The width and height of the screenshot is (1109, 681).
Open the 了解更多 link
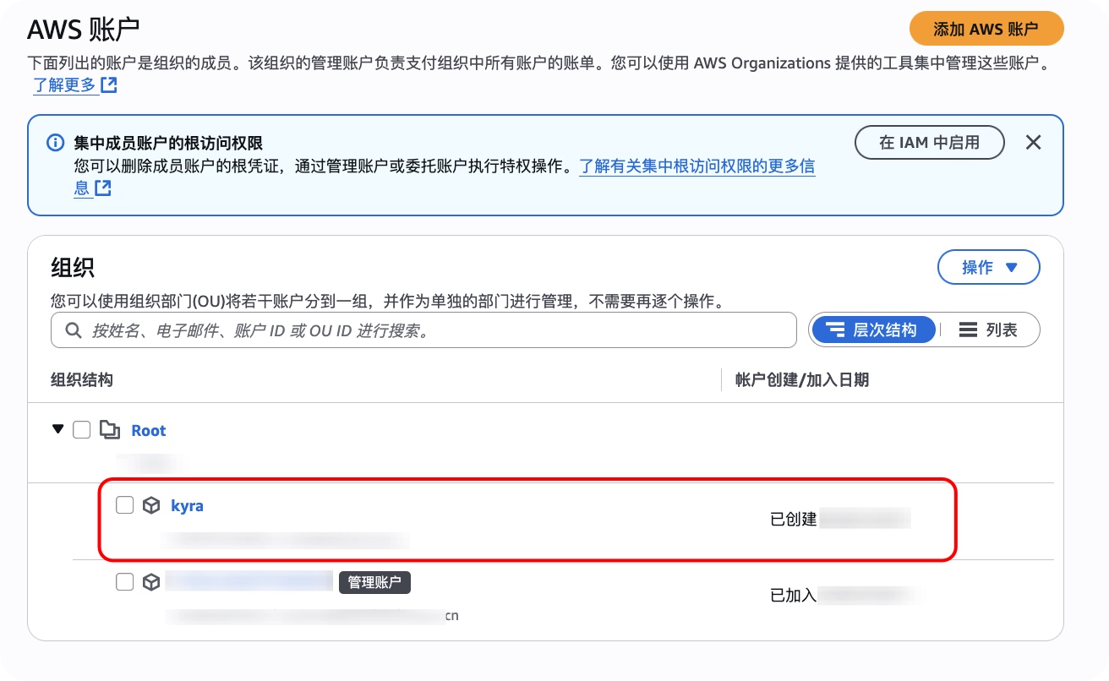[64, 85]
